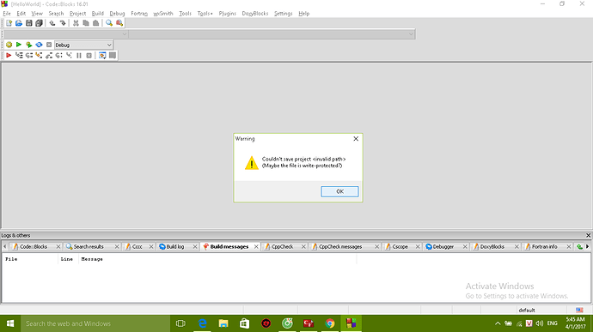Open the Debug build target dropdown
593x332 pixels.
(x=83, y=45)
